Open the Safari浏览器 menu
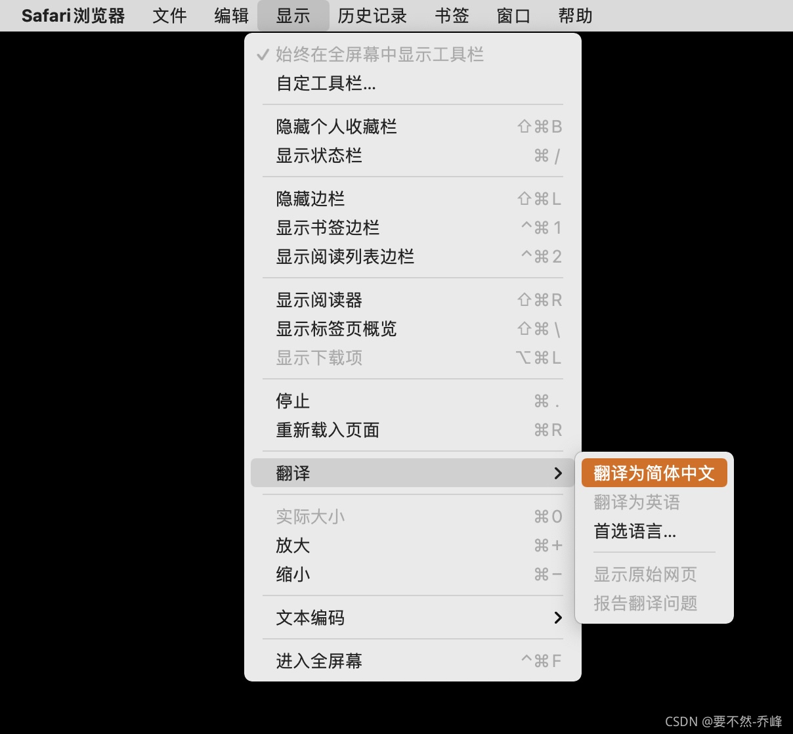 click(x=73, y=16)
